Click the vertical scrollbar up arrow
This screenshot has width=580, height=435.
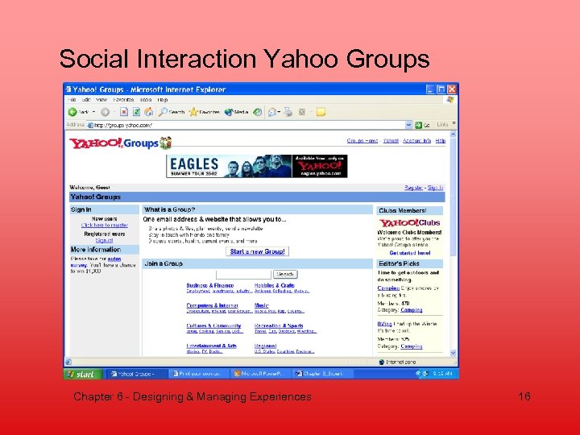point(453,135)
